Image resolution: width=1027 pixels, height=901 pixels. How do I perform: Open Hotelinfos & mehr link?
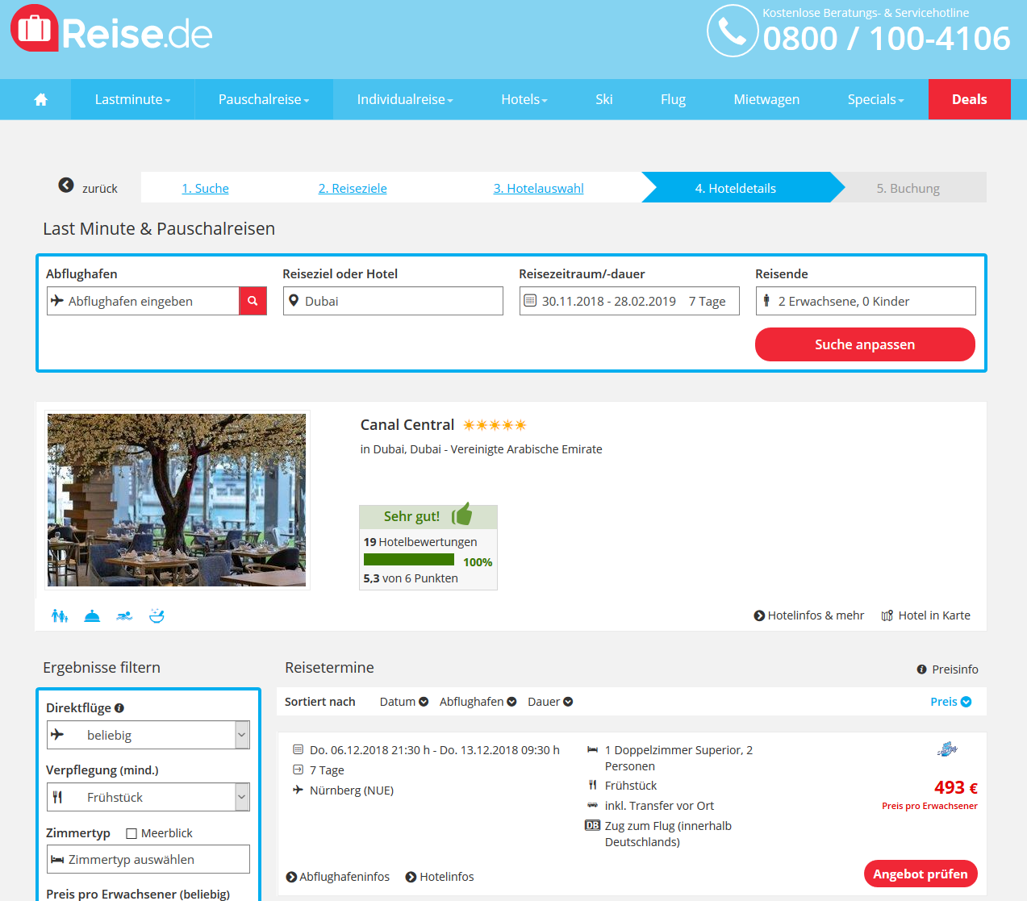[808, 615]
